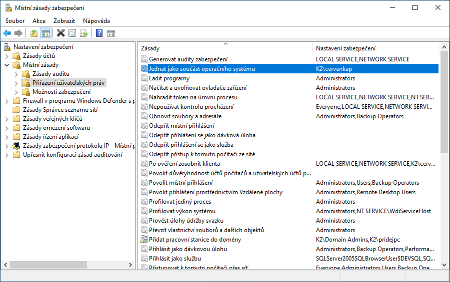Expand Přiřazení uživatelských práv node arrow
Image resolution: width=450 pixels, height=282 pixels.
[16, 83]
